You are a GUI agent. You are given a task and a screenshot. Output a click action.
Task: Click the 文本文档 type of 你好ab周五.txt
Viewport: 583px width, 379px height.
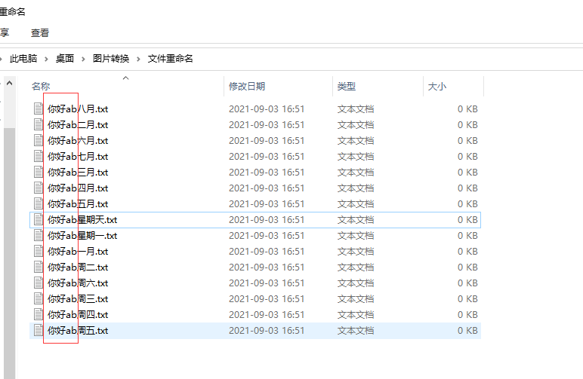(356, 331)
